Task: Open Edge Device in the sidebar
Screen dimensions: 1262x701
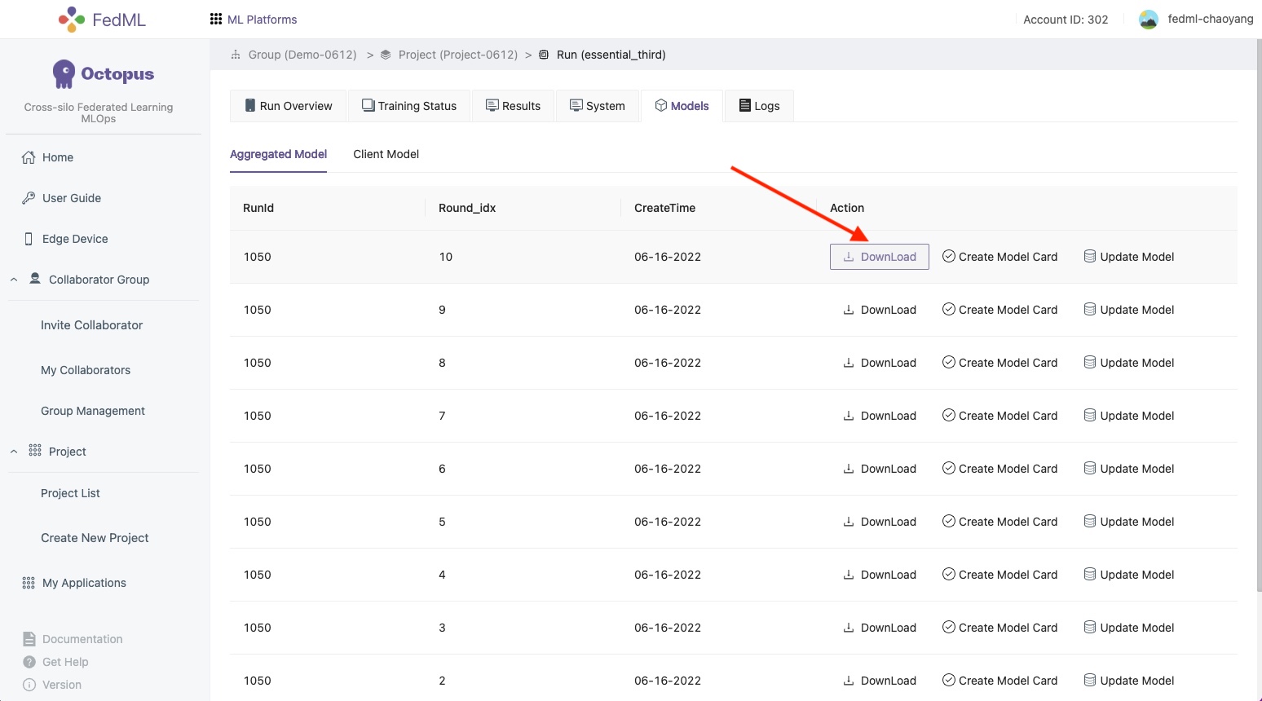Action: point(75,239)
